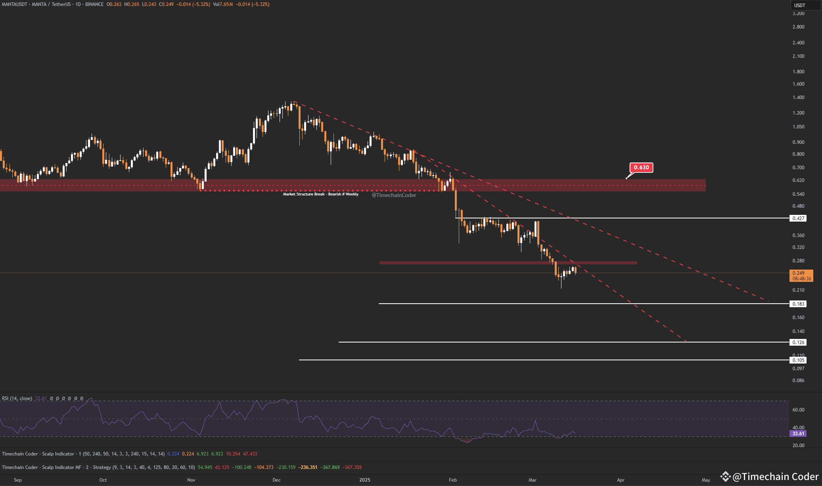Click the Sep label on time axis
Screen dimensions: 822x486
point(18,480)
